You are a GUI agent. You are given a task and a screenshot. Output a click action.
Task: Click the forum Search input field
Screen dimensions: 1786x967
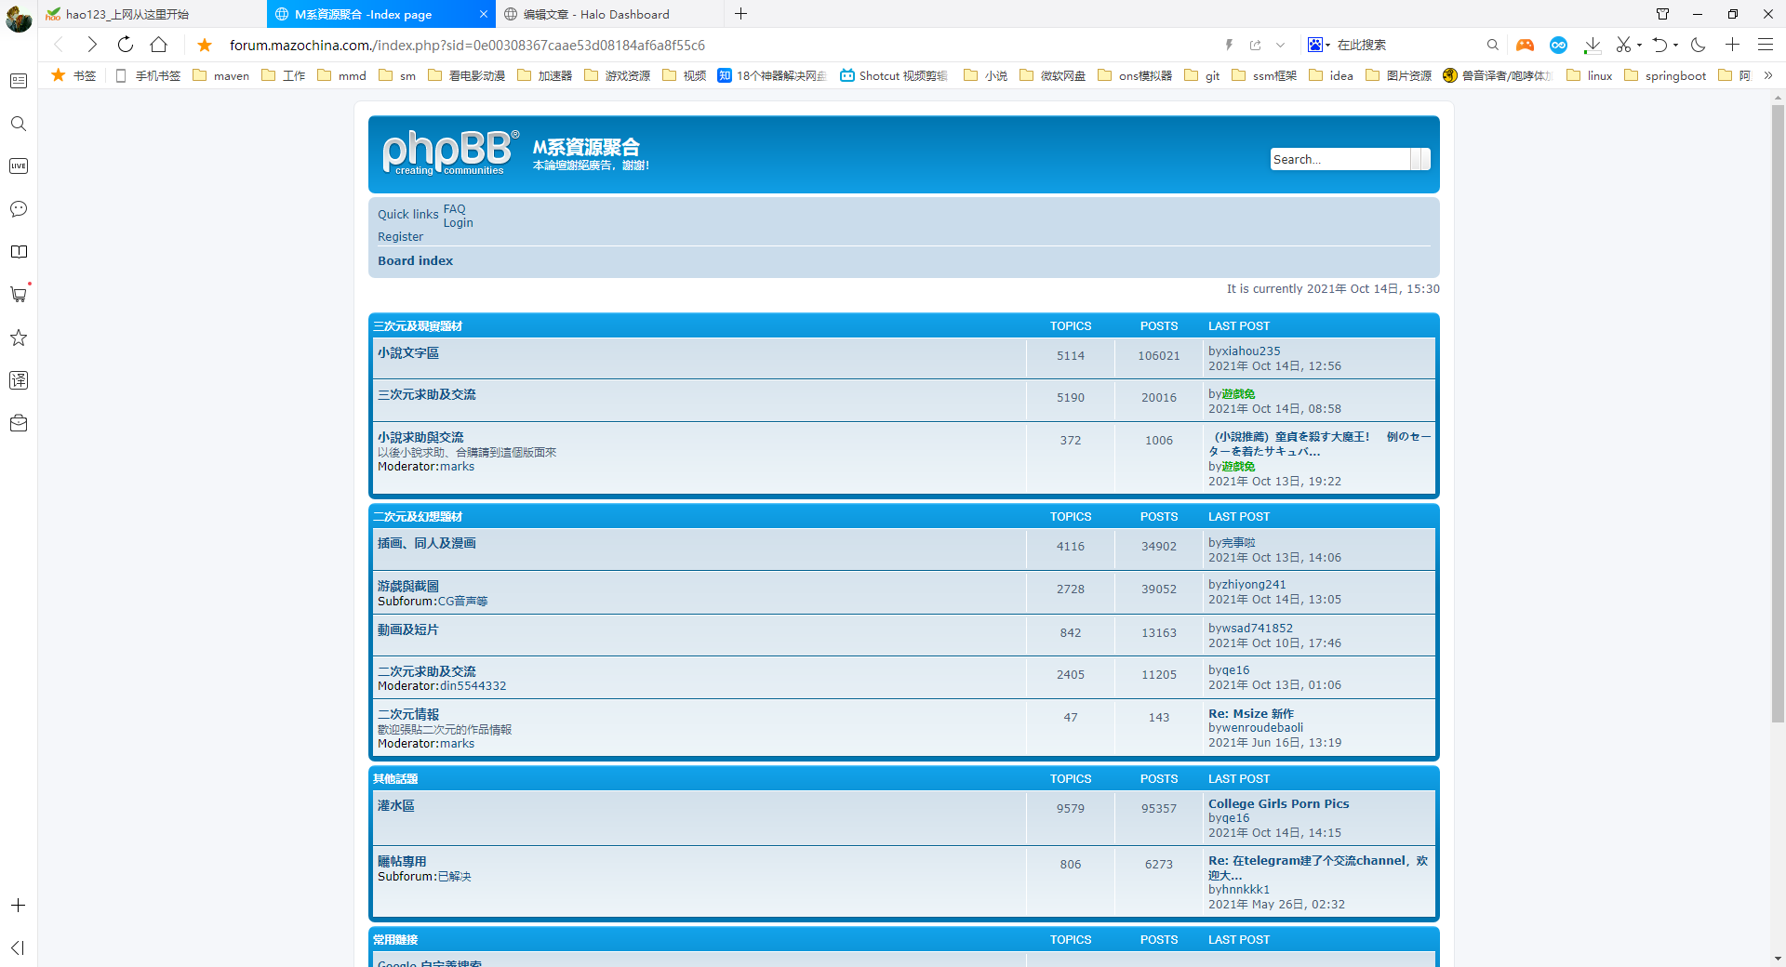1340,159
